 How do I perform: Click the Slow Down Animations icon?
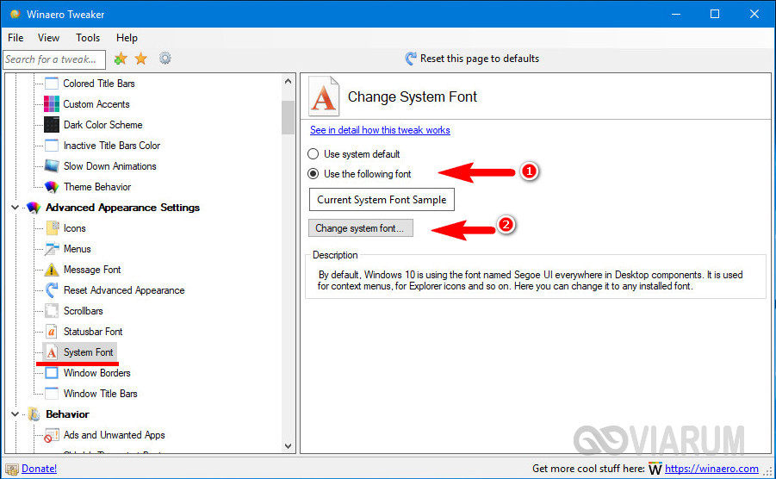tap(52, 166)
